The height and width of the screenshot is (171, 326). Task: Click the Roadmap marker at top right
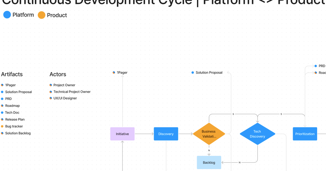[x=315, y=72]
